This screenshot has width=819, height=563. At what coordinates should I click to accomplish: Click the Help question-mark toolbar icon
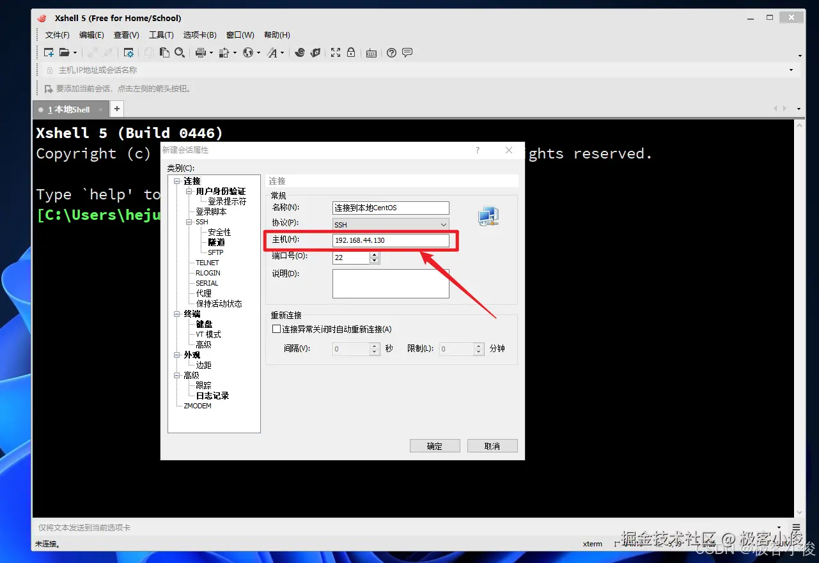tap(392, 53)
